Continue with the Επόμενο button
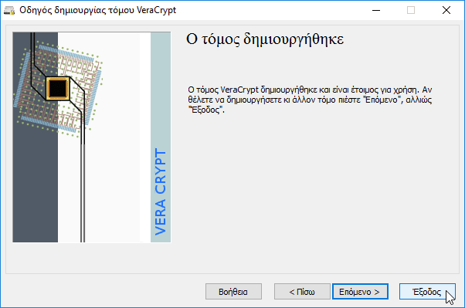Screen dimensions: 465x308 click(360, 292)
